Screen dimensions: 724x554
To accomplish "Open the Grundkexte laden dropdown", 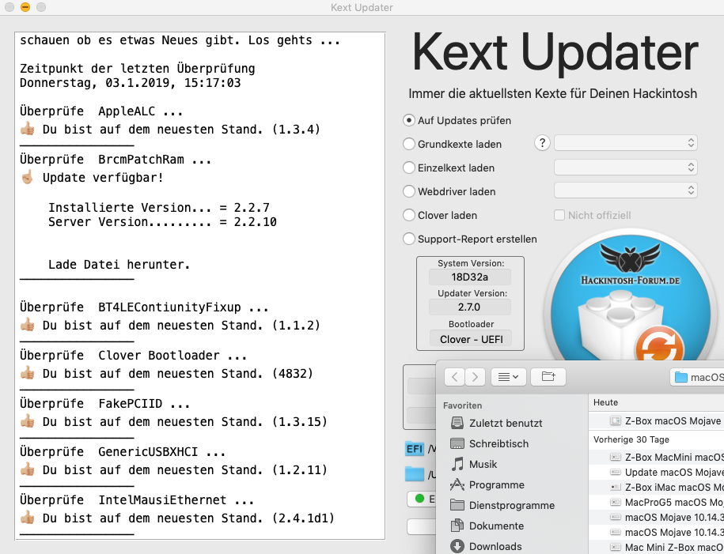I will click(x=626, y=143).
